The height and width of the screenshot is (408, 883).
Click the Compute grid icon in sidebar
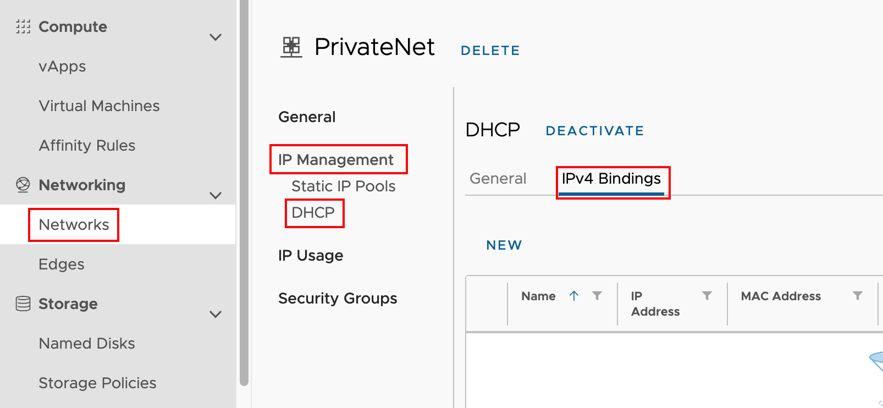pos(22,26)
